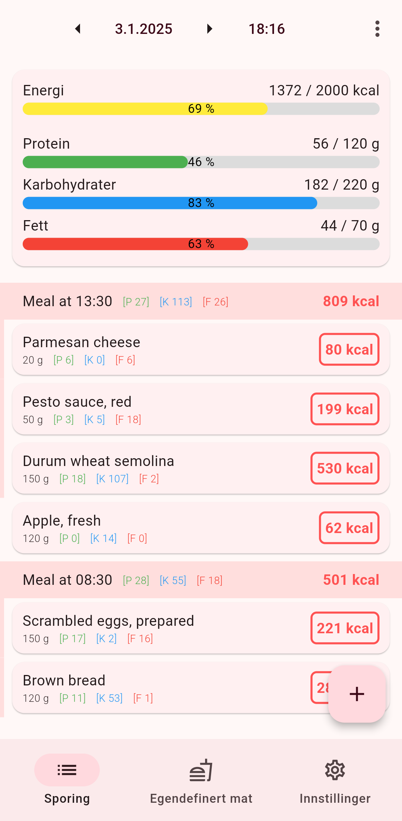Tap the 80 kcal Parmesan button

pyautogui.click(x=349, y=349)
